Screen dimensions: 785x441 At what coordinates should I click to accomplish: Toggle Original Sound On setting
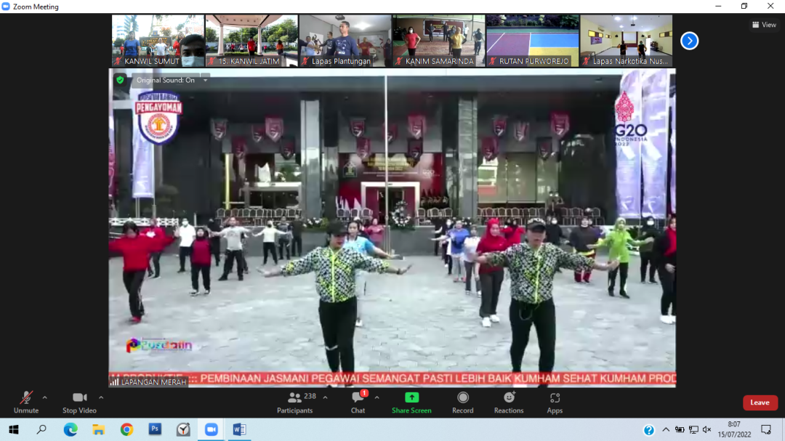coord(166,80)
